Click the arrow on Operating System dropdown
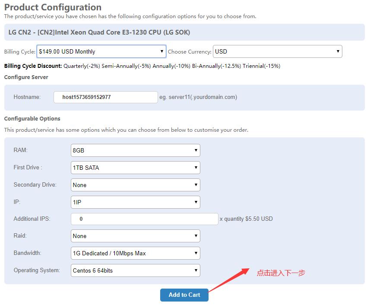This screenshot has height=305, width=367. 196,270
